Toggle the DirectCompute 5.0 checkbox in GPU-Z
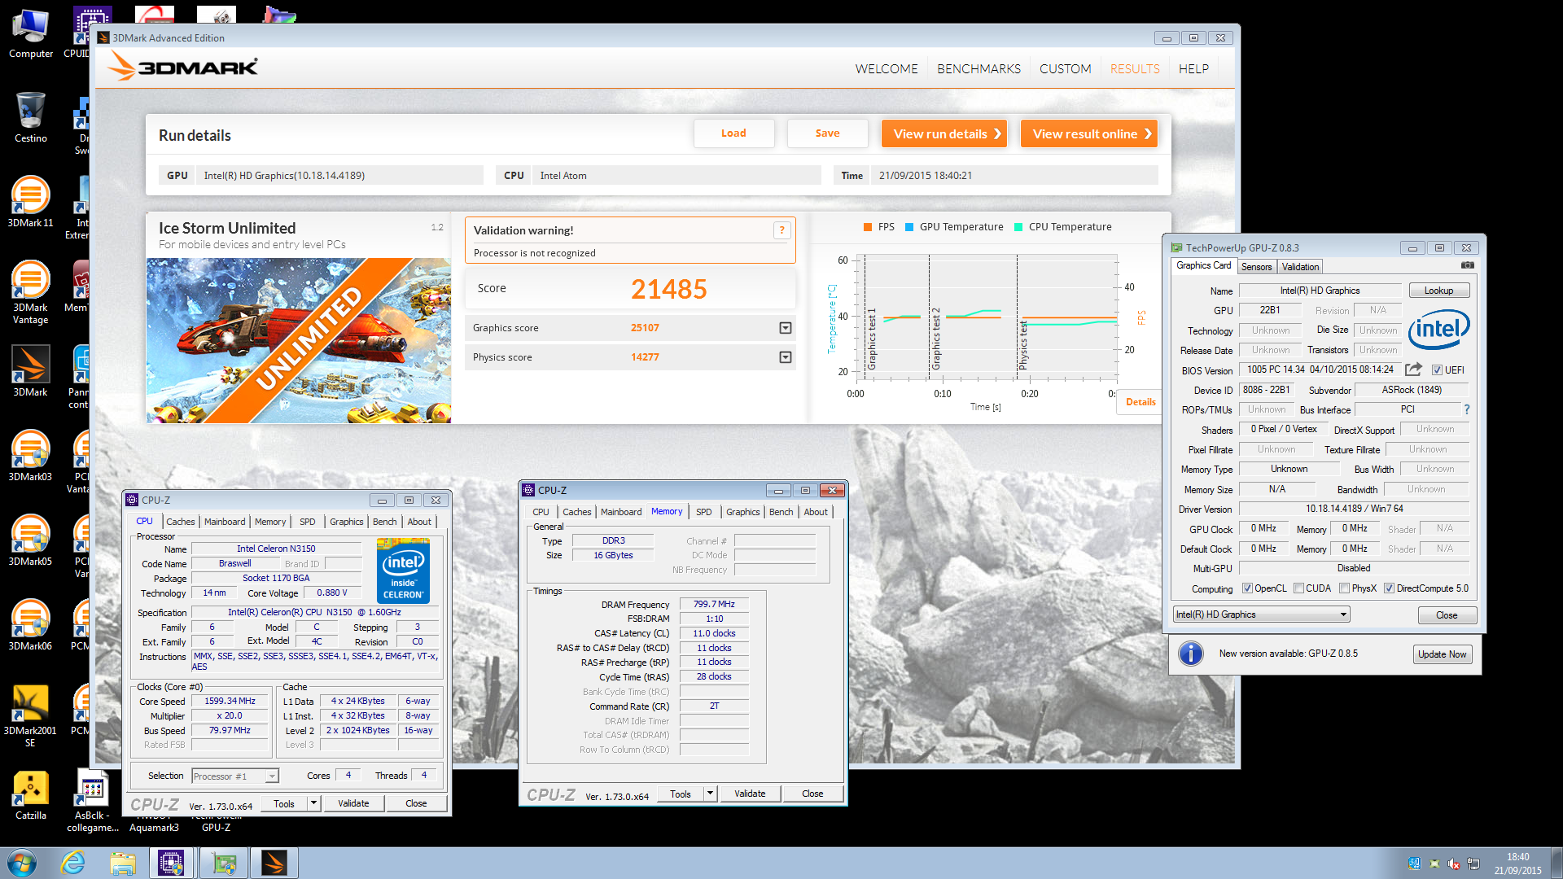 (1390, 588)
